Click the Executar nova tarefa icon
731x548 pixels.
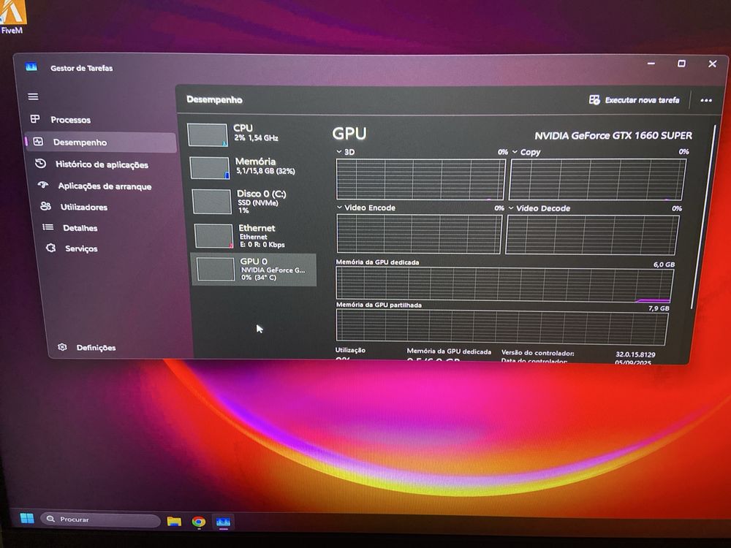tap(594, 99)
